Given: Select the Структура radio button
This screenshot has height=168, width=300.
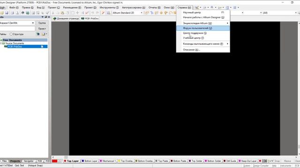Looking at the screenshot, I should (x=11, y=34).
